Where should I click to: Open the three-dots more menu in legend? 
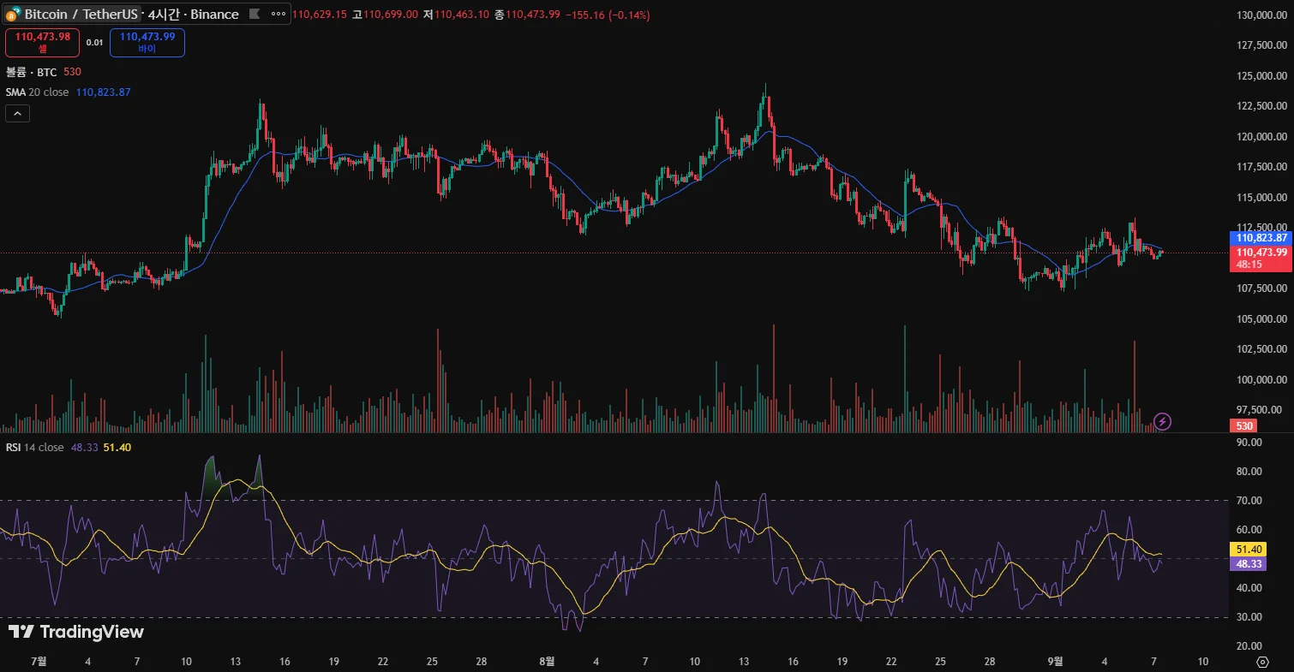click(x=279, y=15)
